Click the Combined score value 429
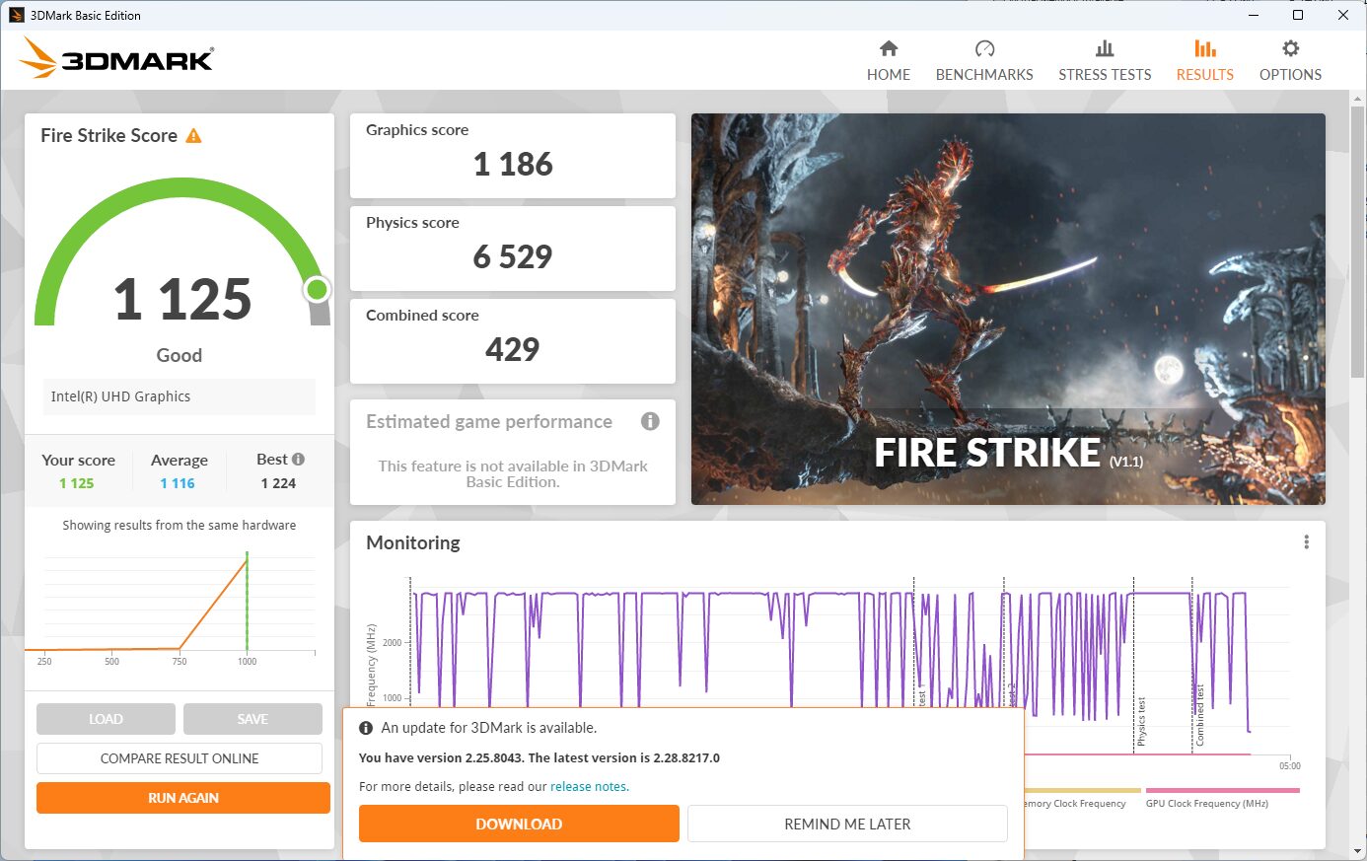The height and width of the screenshot is (861, 1367). 513,349
